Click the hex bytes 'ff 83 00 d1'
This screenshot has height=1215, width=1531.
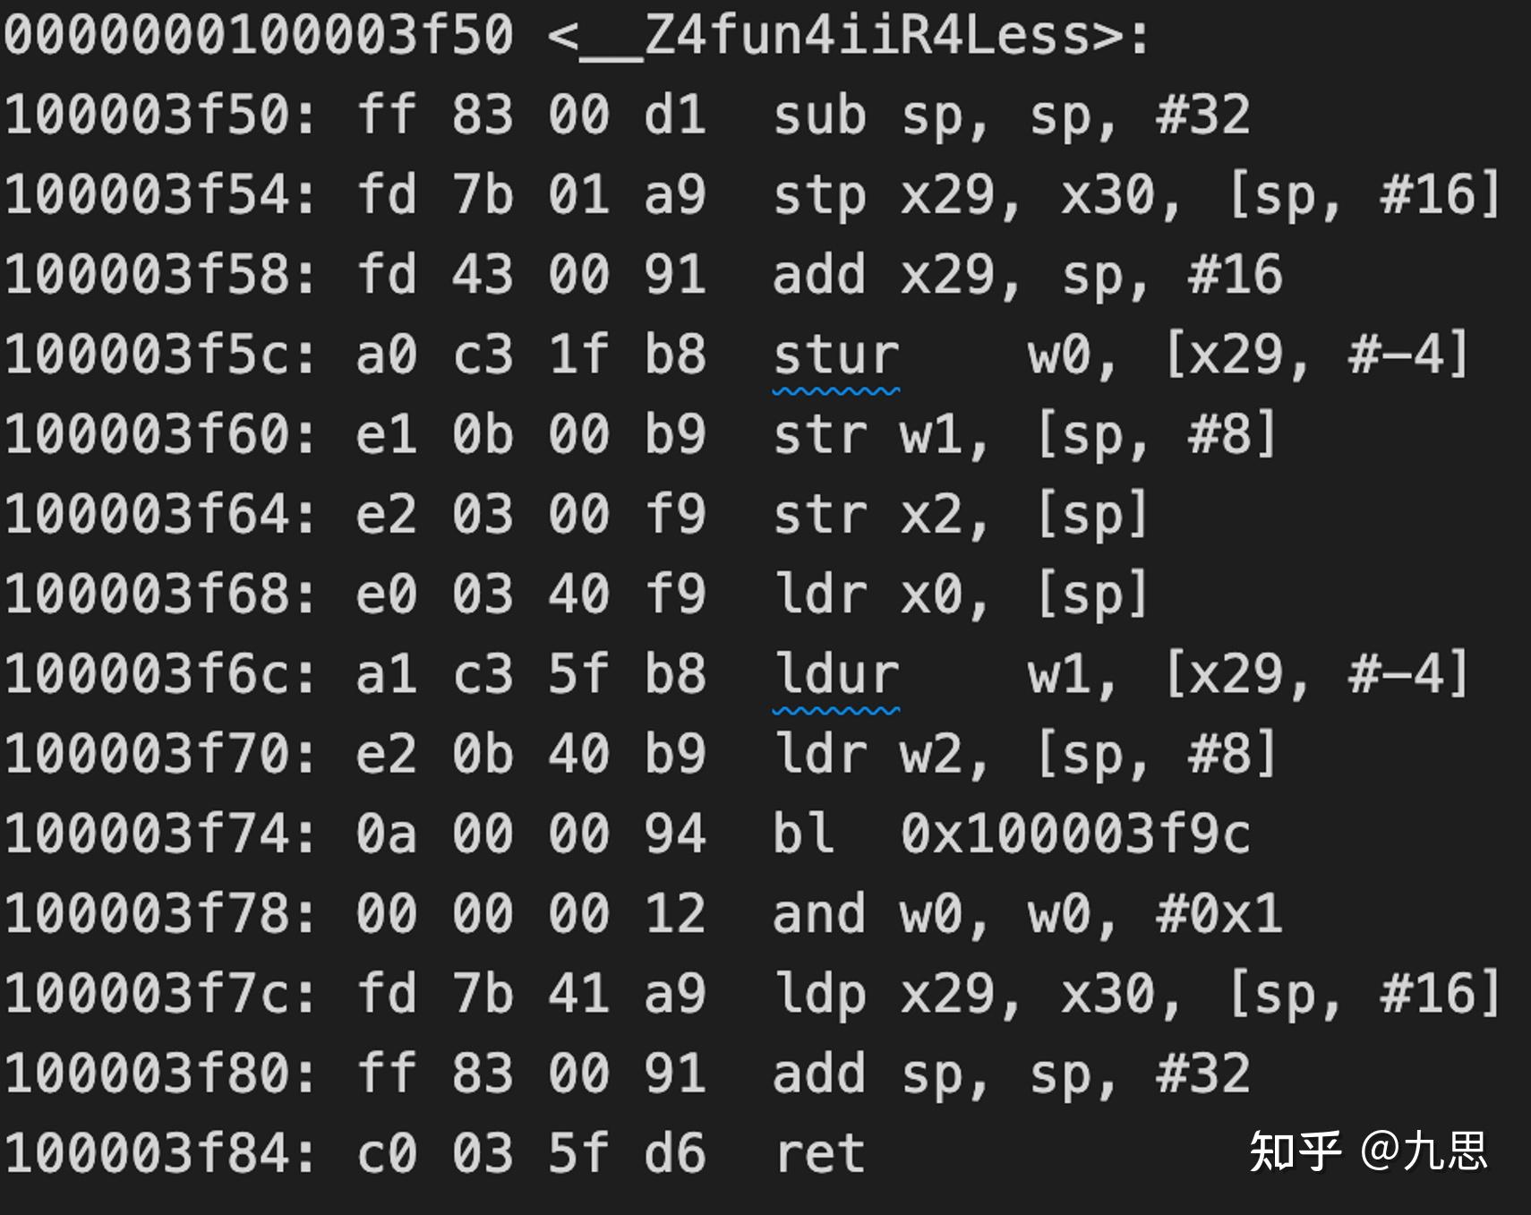(x=532, y=116)
